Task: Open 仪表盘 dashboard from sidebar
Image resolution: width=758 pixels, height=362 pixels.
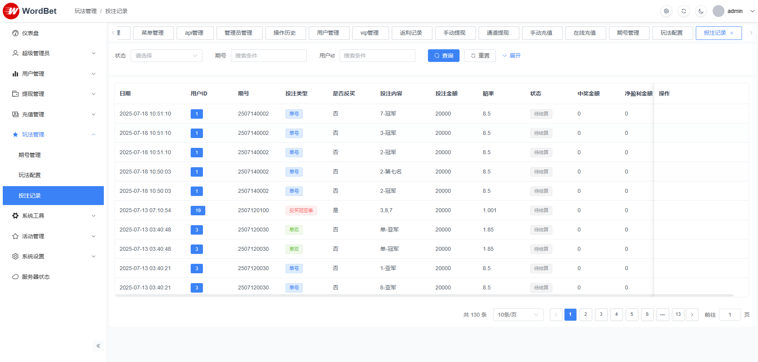Action: 30,33
